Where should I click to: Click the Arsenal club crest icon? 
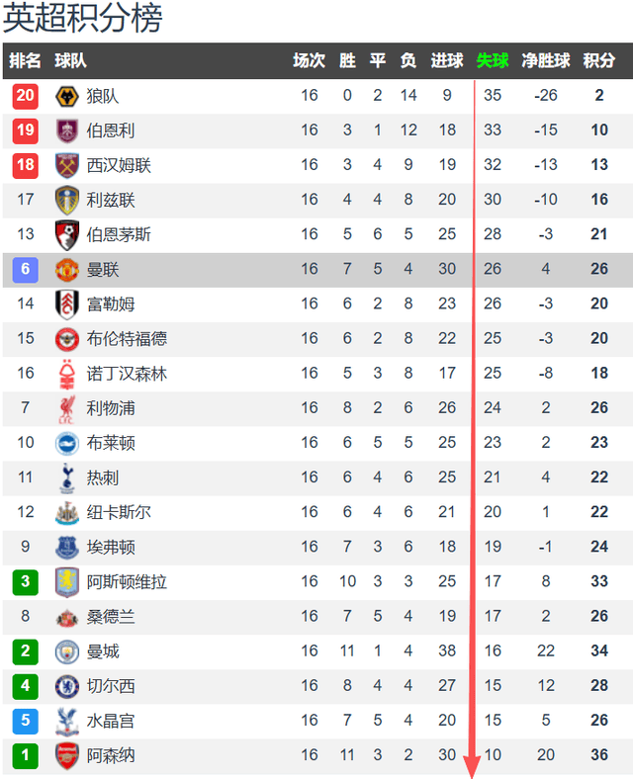[67, 755]
